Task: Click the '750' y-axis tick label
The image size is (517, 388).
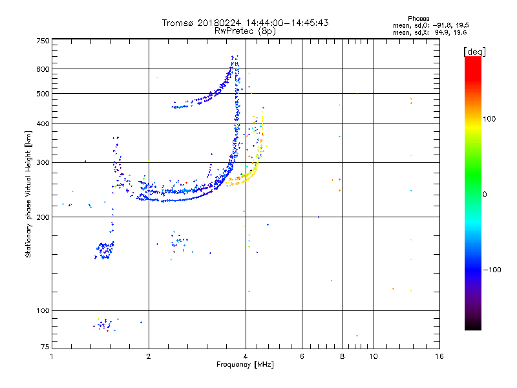Action: [x=43, y=41]
